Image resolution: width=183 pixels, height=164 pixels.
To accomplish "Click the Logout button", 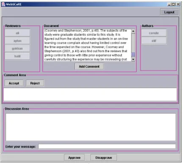I will [169, 12].
